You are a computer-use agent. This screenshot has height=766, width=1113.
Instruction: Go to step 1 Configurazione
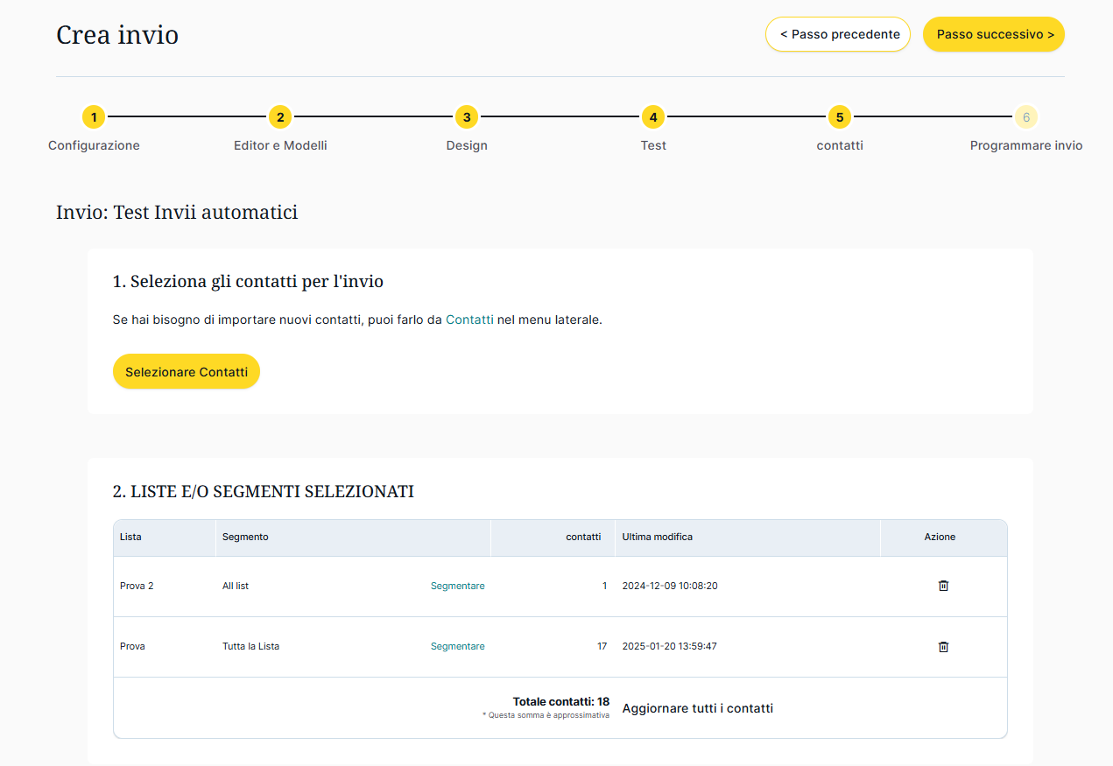point(94,117)
